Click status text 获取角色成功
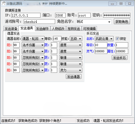The height and width of the screenshot is (124, 135). click(x=28, y=121)
